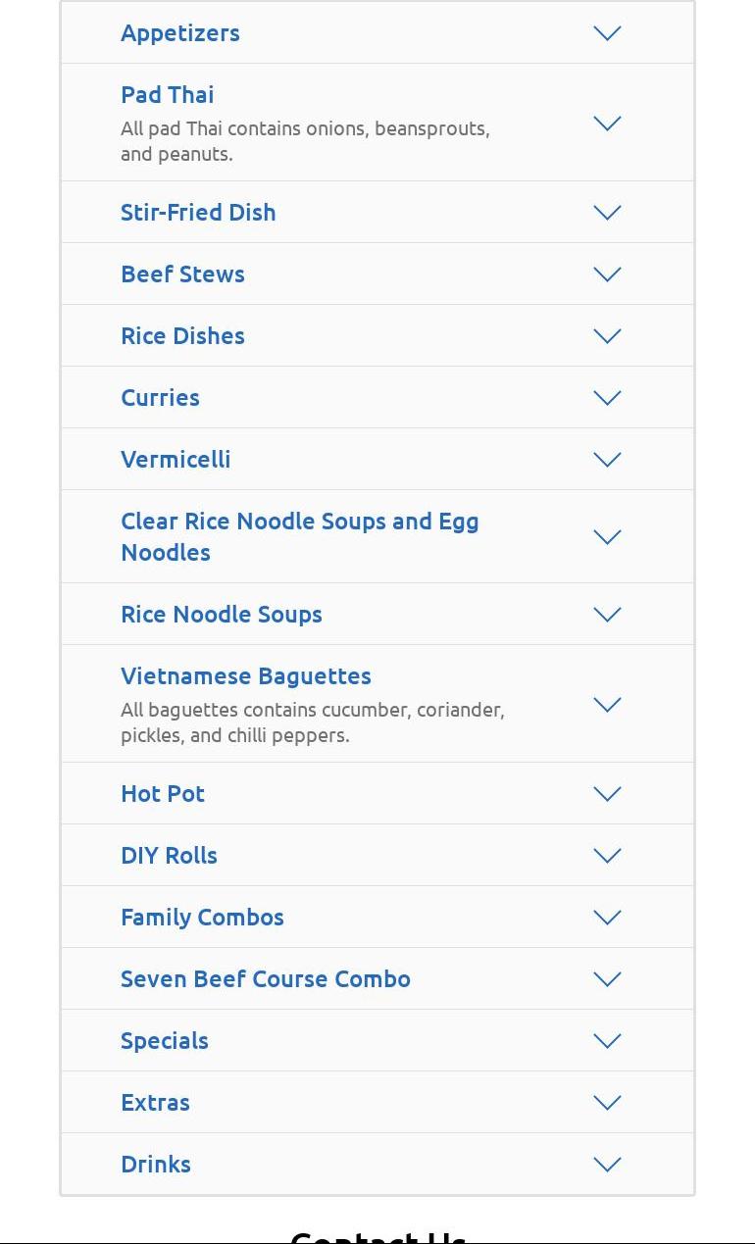Open the Curries menu category
The height and width of the screenshot is (1244, 755).
point(160,397)
